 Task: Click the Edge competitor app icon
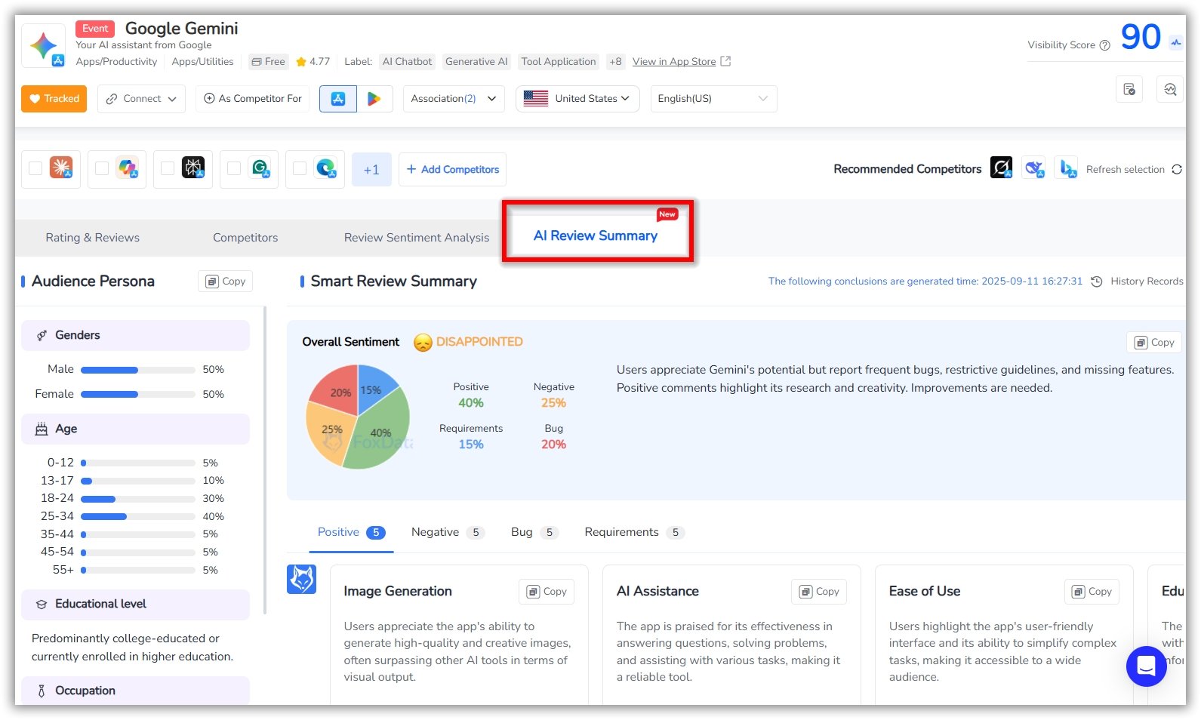tap(326, 168)
